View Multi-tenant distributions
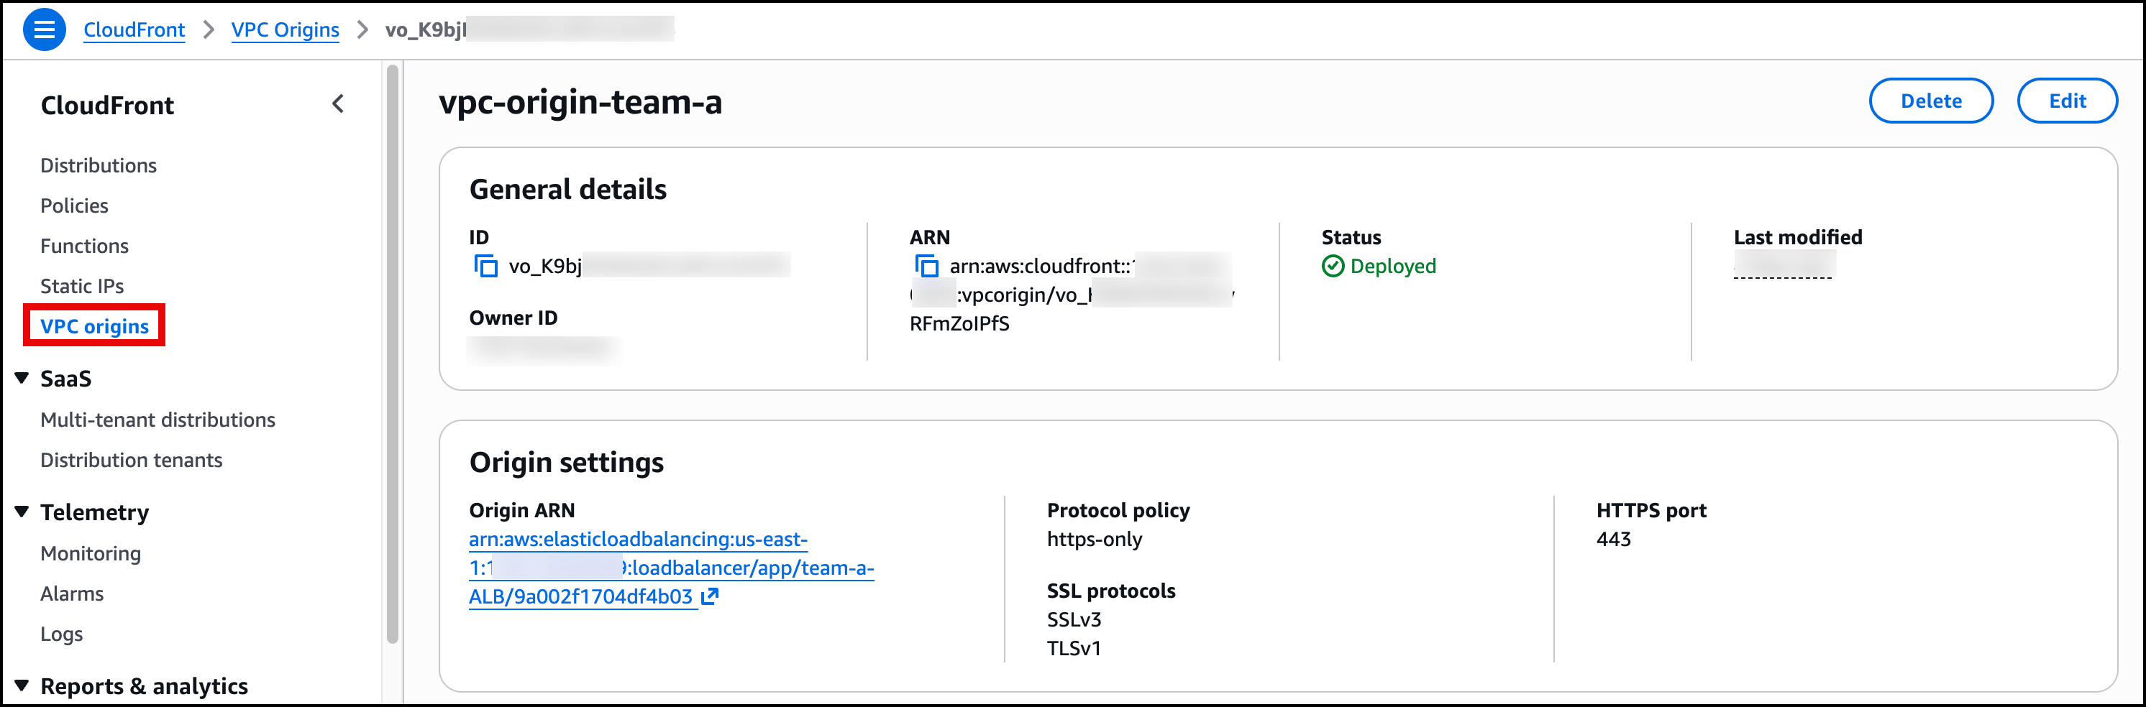 [x=157, y=419]
